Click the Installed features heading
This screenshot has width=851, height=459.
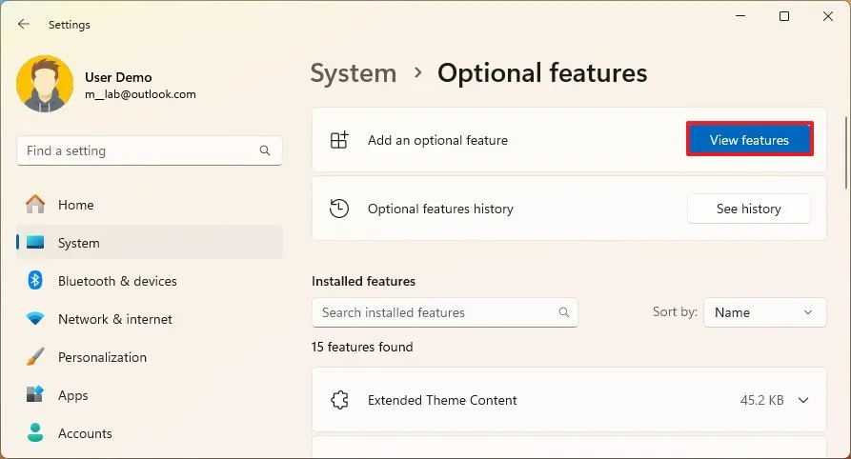tap(364, 281)
